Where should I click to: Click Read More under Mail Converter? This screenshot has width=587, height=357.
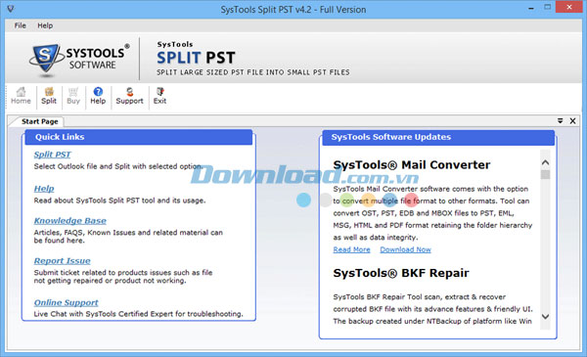click(x=351, y=249)
